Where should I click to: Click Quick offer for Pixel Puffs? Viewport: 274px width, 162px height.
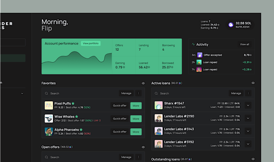click(x=120, y=106)
